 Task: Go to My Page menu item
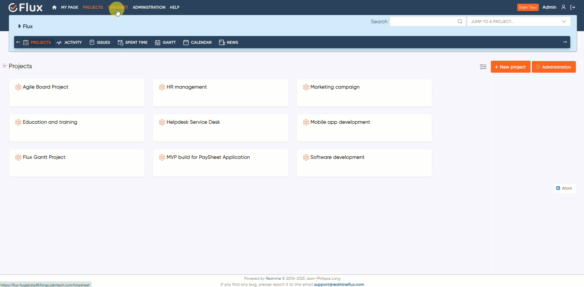tap(69, 7)
